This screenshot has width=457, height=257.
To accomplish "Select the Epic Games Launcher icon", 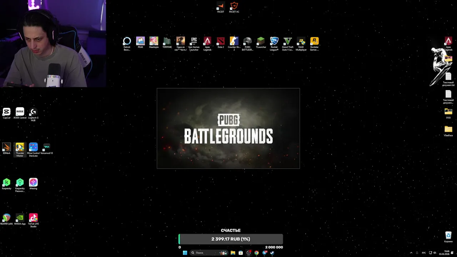I will (x=194, y=44).
